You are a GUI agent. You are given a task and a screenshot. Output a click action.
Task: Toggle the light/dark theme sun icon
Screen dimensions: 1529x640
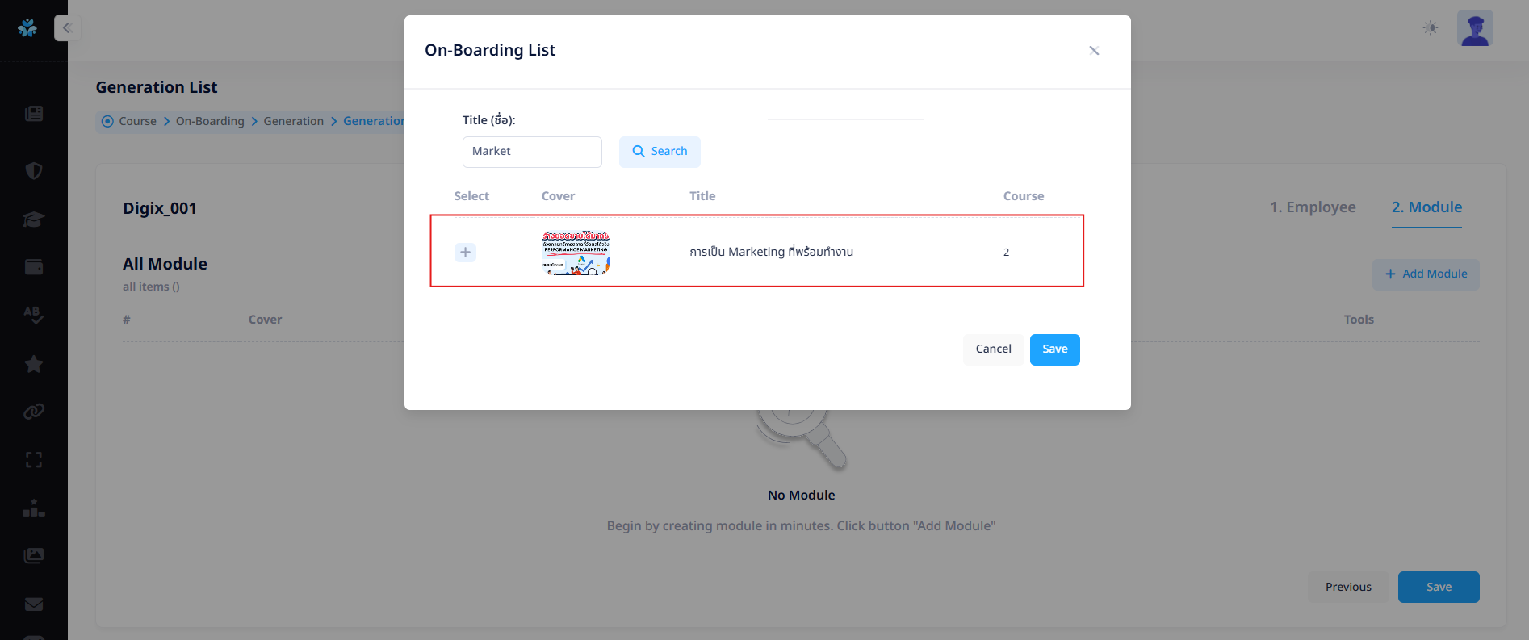pos(1431,28)
